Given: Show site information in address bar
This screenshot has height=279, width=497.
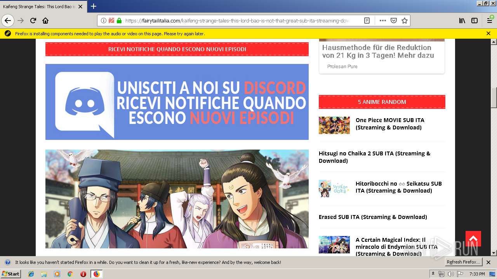Looking at the screenshot, I should coord(104,21).
